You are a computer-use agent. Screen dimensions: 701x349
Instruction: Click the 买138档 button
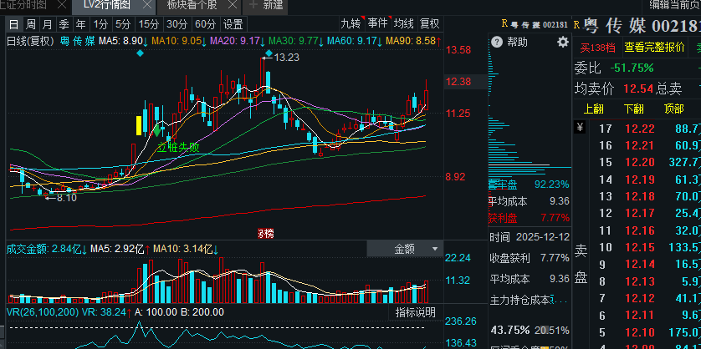pyautogui.click(x=597, y=48)
